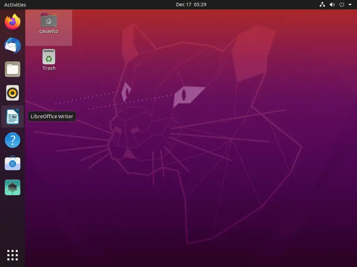Viewport: 357px width, 267px height.
Task: Click the volume speaker icon
Action: tap(332, 5)
